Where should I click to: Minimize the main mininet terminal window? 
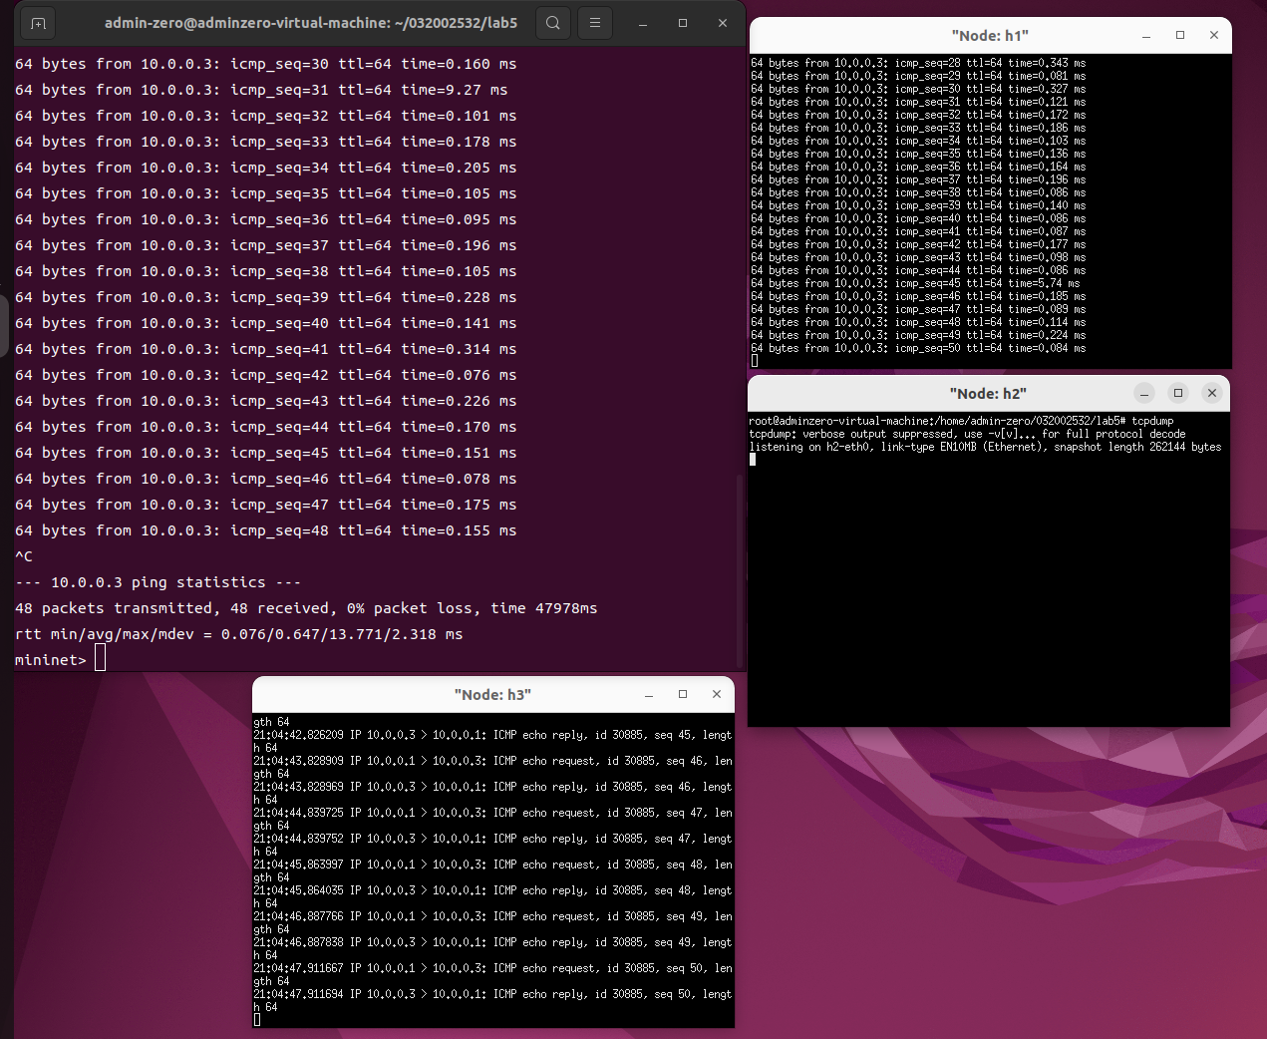(x=643, y=23)
